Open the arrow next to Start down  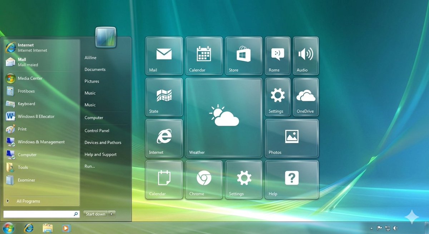coord(112,214)
